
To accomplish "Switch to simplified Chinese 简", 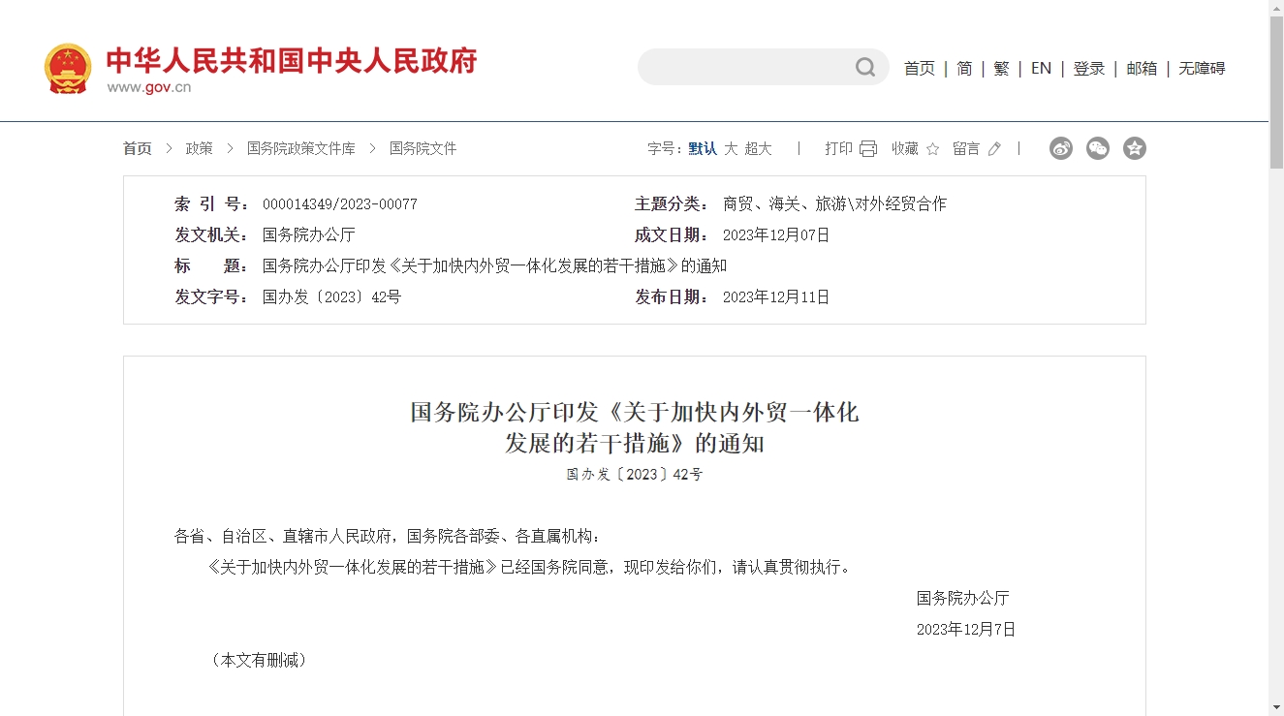I will (964, 68).
